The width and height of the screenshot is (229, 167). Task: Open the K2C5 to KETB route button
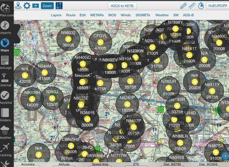pyautogui.click(x=122, y=6)
